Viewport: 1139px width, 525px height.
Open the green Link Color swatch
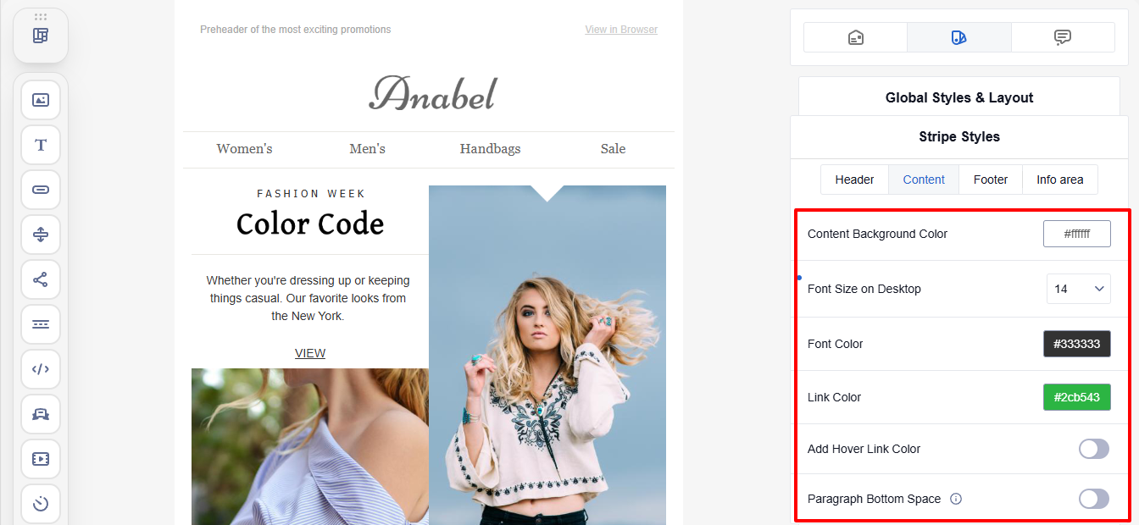pyautogui.click(x=1077, y=397)
